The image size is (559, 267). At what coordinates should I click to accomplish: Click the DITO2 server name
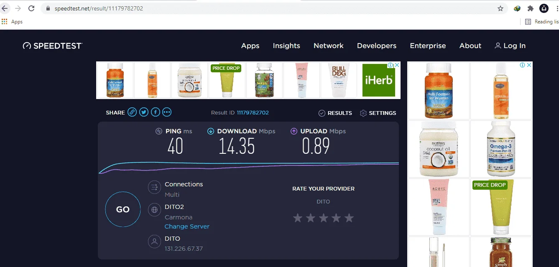click(174, 207)
